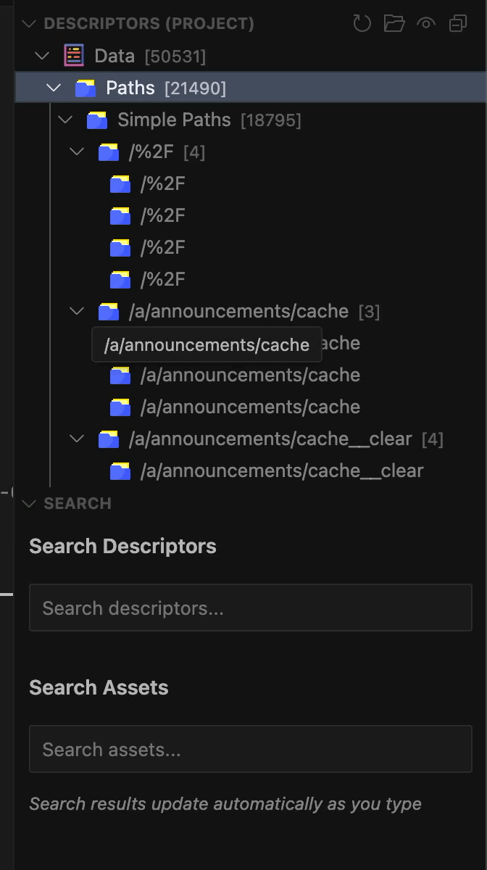Collapse the Data node chevron
This screenshot has width=487, height=870.
click(x=43, y=55)
